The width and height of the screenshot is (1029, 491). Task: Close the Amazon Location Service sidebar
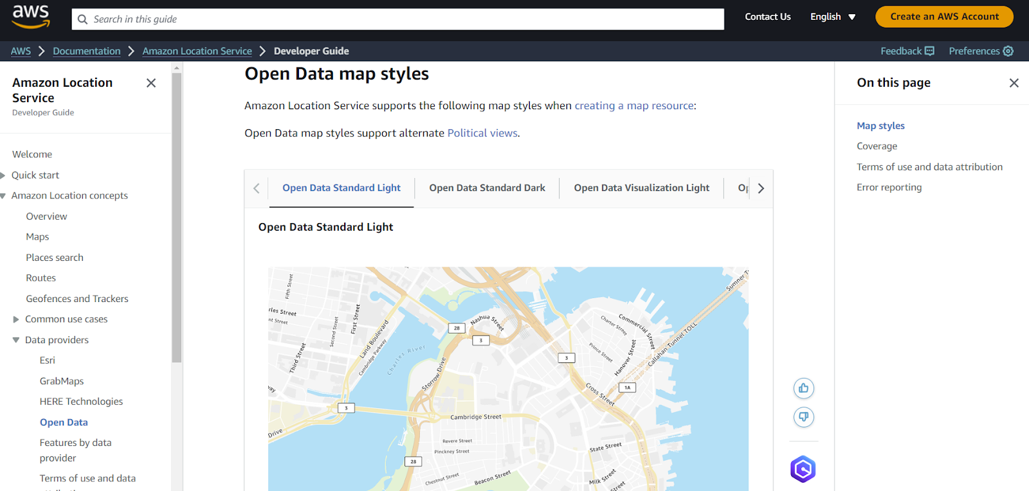point(151,83)
